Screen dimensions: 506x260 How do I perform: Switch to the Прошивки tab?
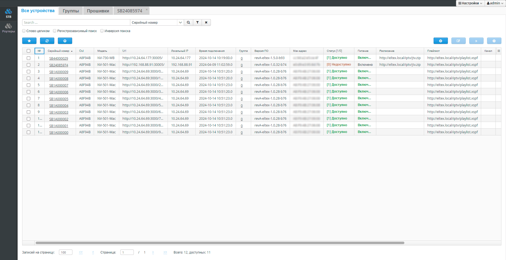(x=98, y=11)
